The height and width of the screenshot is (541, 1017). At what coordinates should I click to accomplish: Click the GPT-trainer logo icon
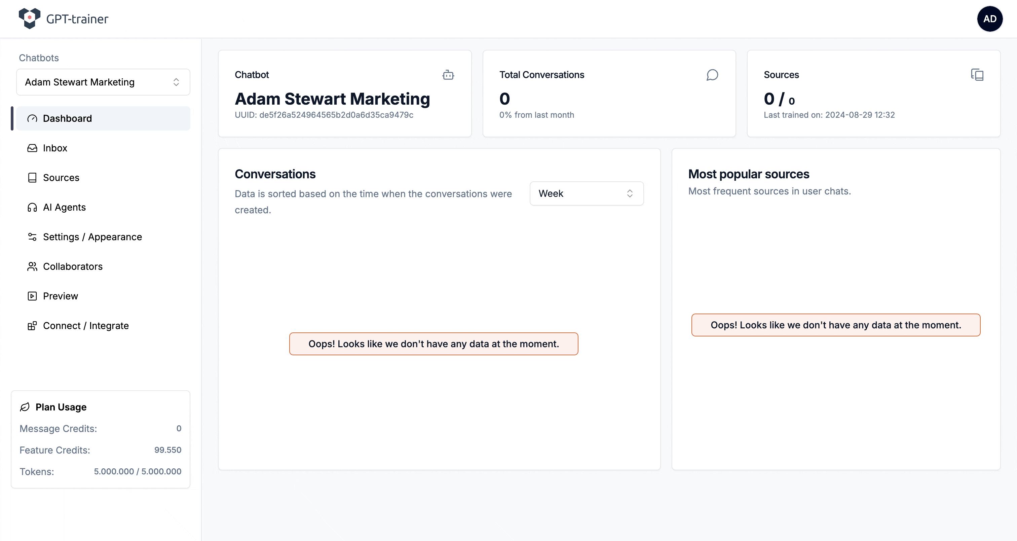[30, 18]
